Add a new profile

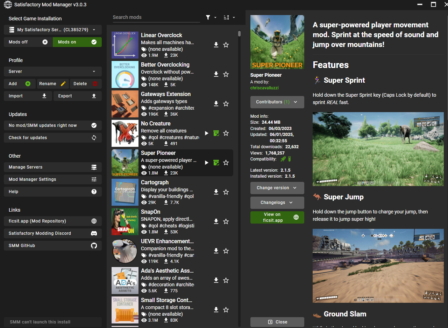(x=20, y=84)
